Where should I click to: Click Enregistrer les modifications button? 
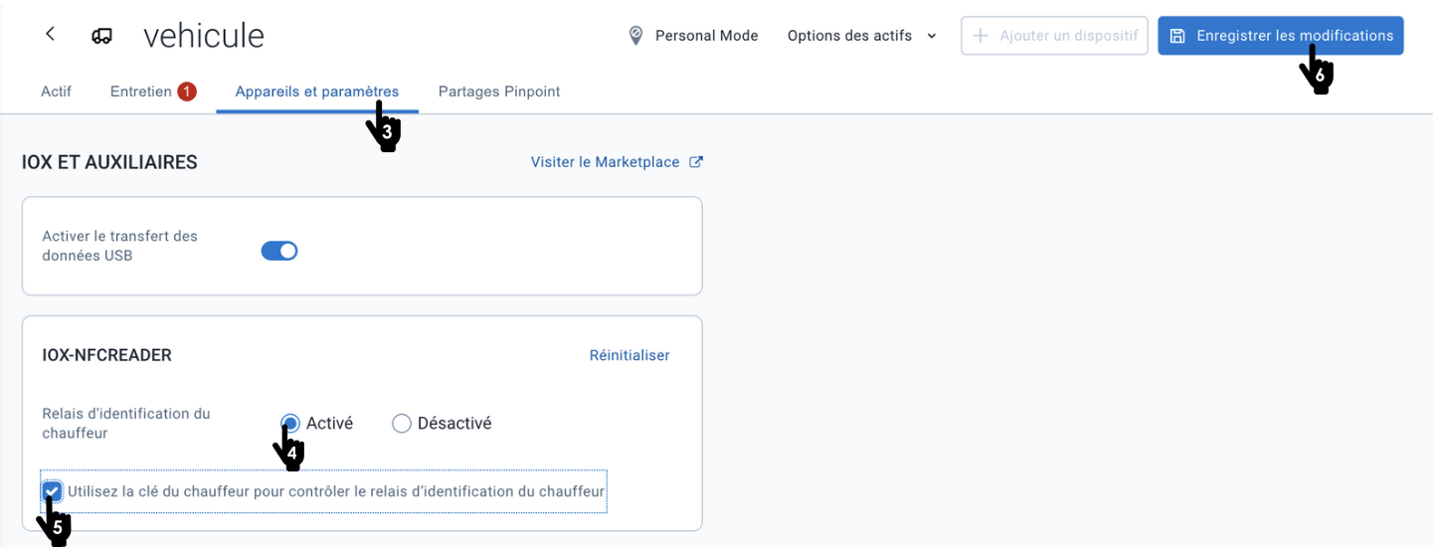(1281, 36)
